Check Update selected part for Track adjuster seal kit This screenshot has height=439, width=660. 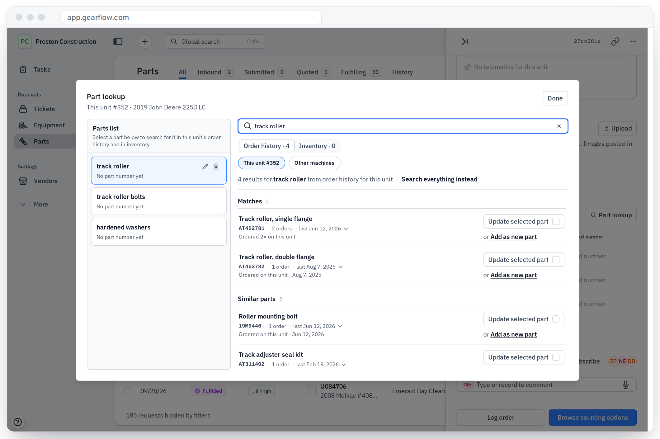click(556, 357)
